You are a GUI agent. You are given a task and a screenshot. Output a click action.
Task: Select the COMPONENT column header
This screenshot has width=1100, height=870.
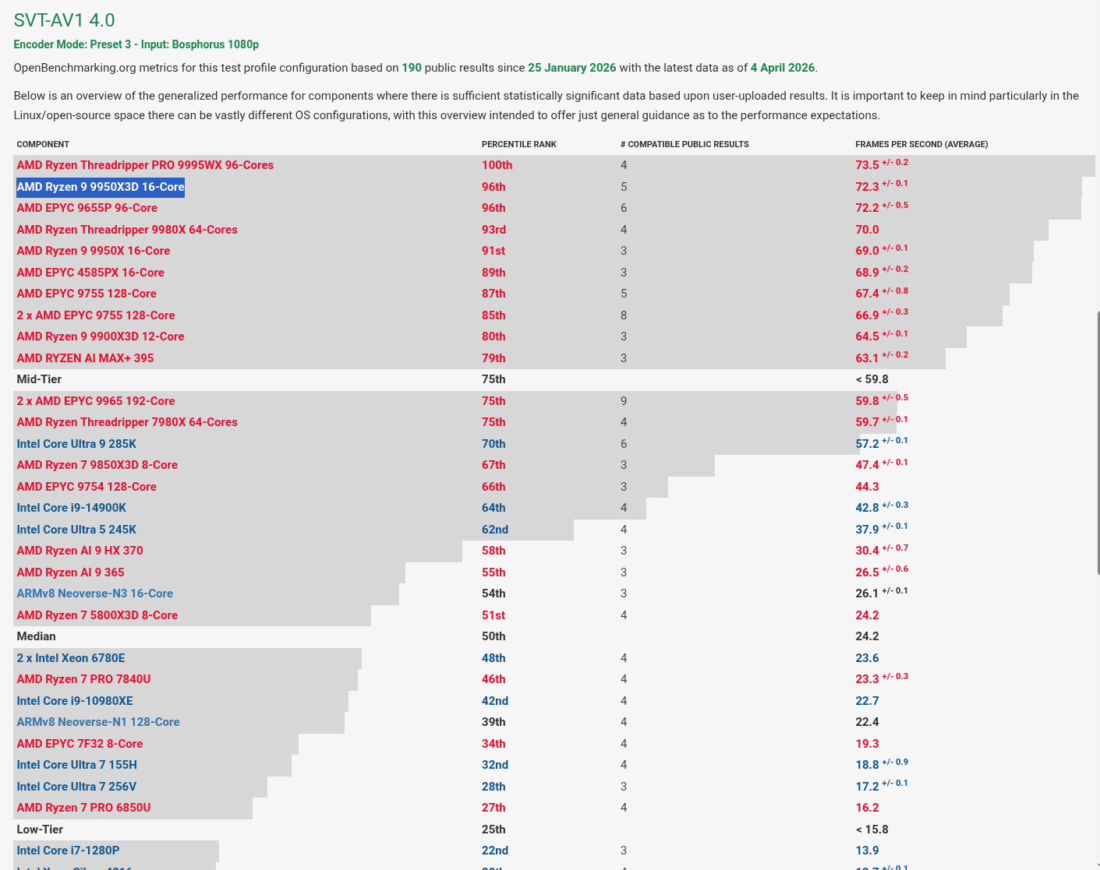click(43, 144)
